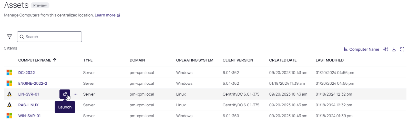Image resolution: width=410 pixels, height=127 pixels.
Task: Open the Computer Name sort dropdown
Action: point(361,49)
